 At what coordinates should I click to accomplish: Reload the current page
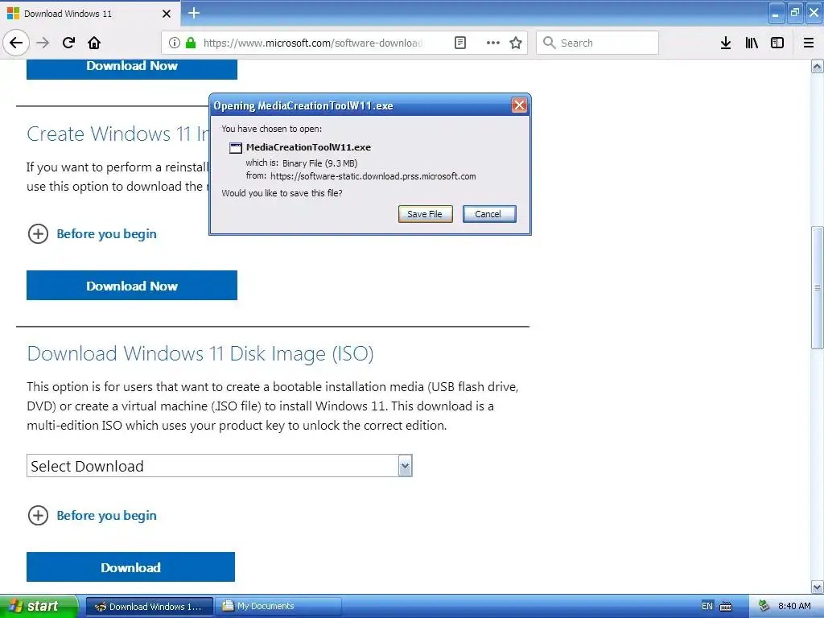pos(68,43)
